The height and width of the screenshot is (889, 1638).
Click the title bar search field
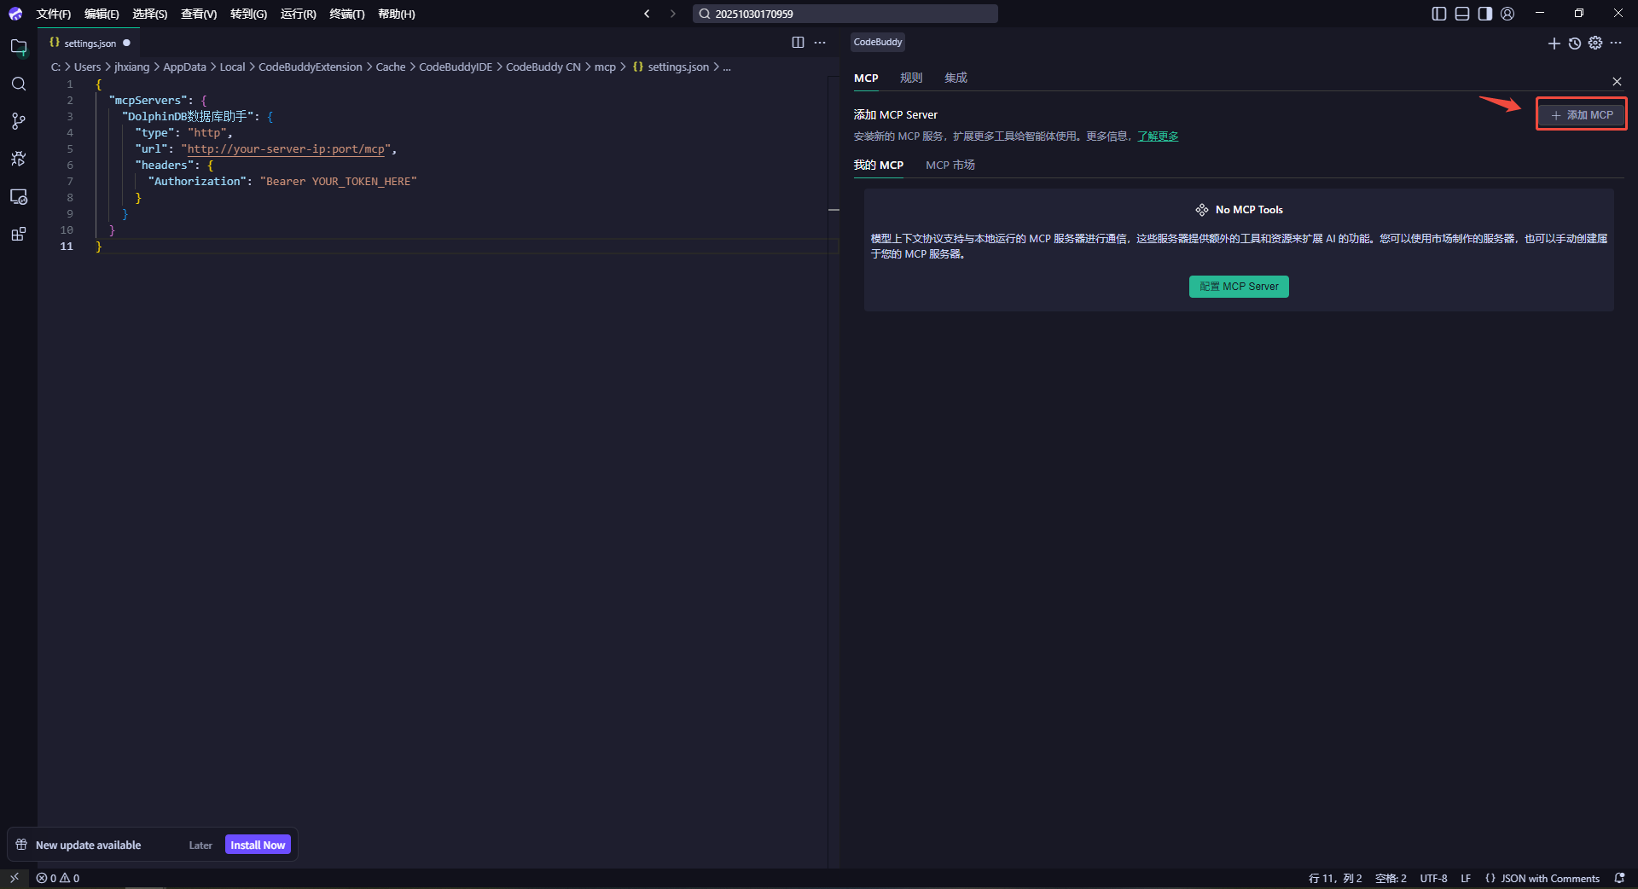pyautogui.click(x=845, y=14)
